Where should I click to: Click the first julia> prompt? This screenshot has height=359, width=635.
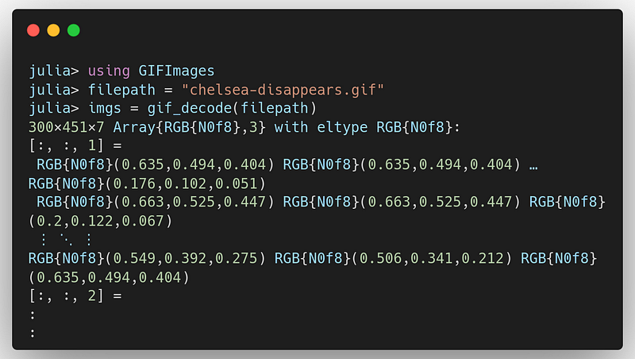[x=54, y=71]
